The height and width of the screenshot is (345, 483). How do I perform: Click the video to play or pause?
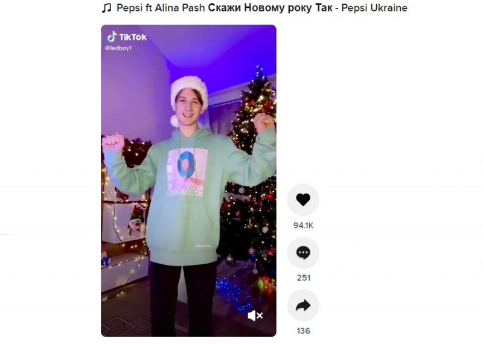click(188, 181)
